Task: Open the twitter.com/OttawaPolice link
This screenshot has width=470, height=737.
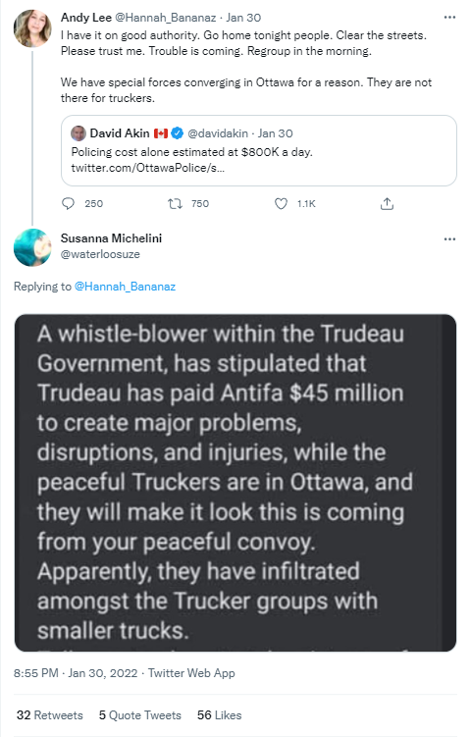Action: click(147, 168)
